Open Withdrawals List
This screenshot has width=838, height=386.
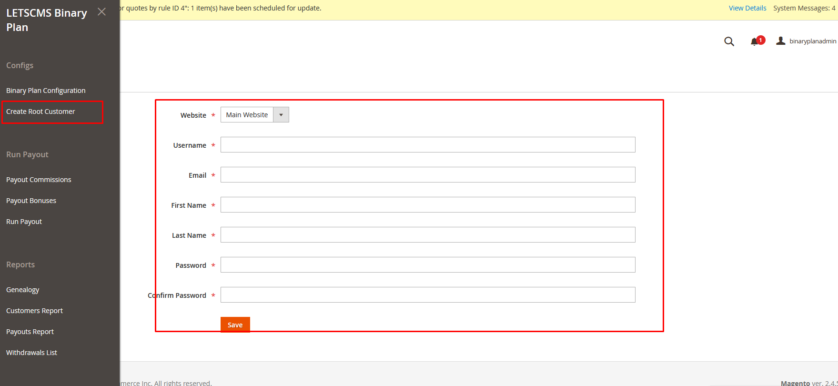click(31, 353)
